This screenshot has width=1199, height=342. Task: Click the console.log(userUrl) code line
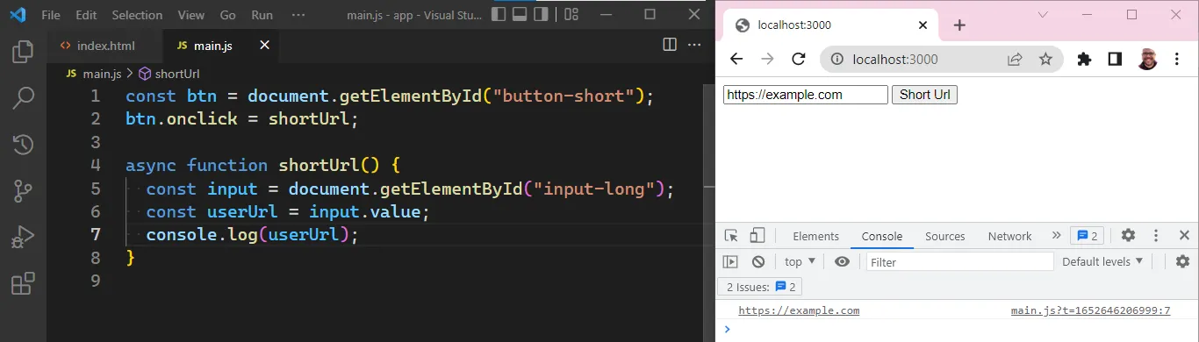click(253, 234)
